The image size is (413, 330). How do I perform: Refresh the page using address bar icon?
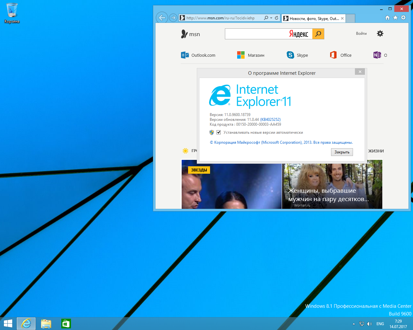(277, 18)
